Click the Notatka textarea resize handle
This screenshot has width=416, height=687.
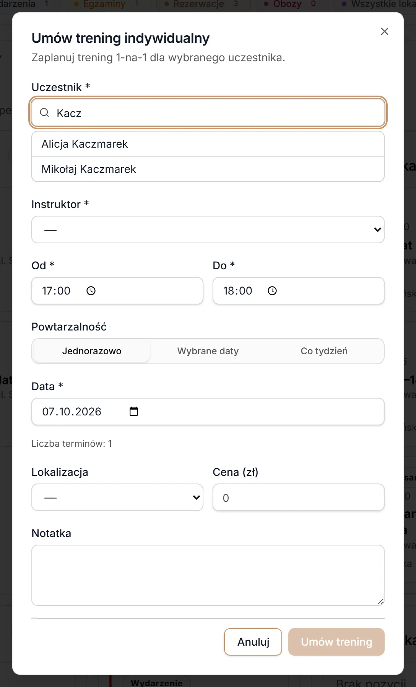(x=380, y=602)
